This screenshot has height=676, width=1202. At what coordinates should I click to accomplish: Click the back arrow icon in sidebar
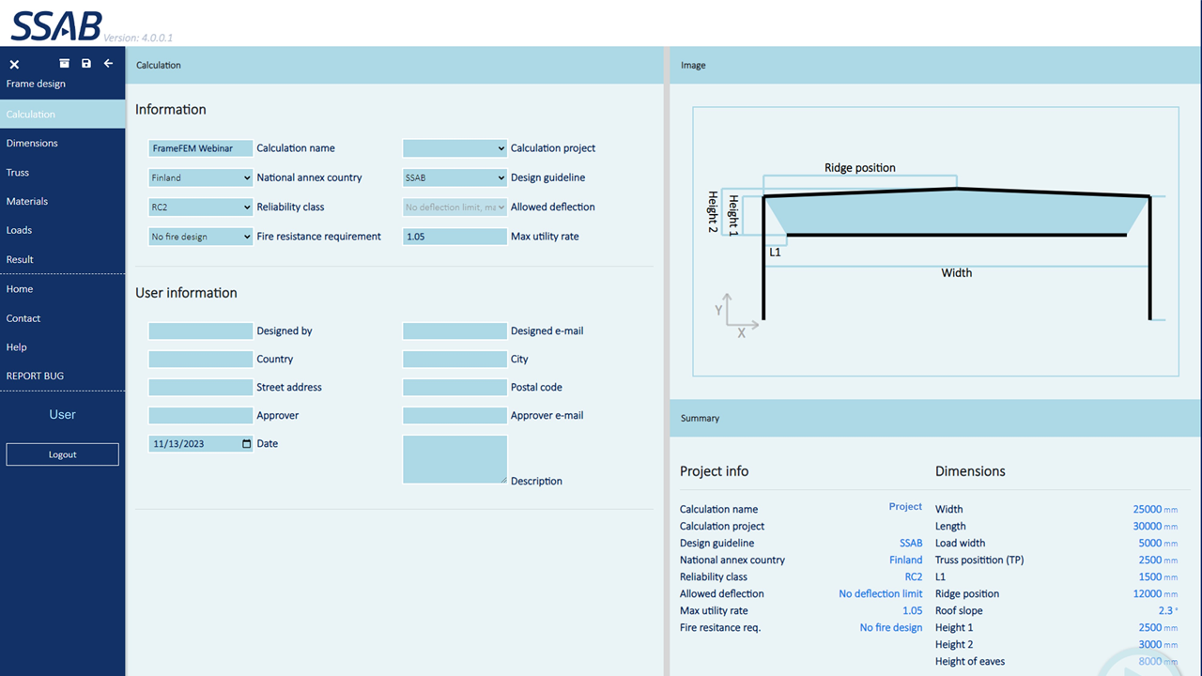(x=108, y=64)
